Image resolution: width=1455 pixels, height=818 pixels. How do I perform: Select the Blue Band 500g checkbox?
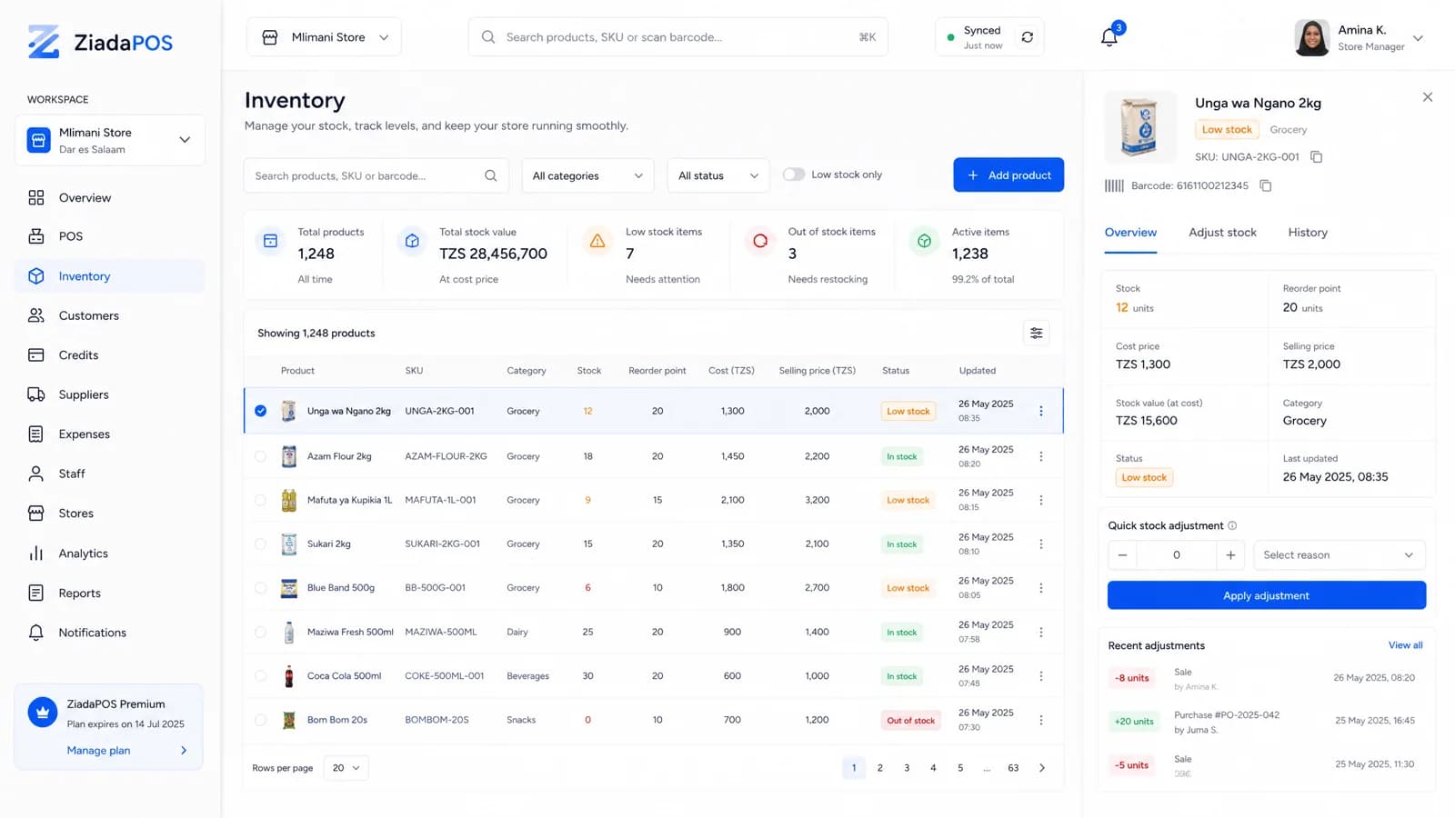[261, 588]
